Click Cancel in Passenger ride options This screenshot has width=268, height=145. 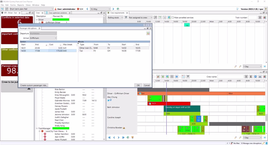tap(147, 85)
